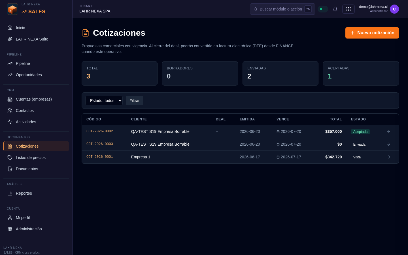Open the COT-2026-0002 code link
This screenshot has height=255, width=408.
[100, 131]
